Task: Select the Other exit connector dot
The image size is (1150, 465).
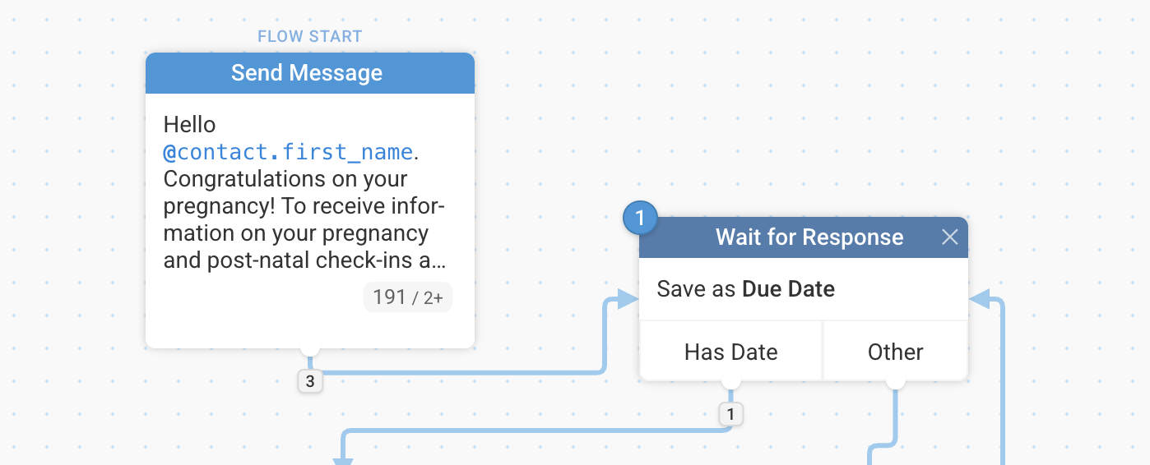Action: tap(895, 382)
